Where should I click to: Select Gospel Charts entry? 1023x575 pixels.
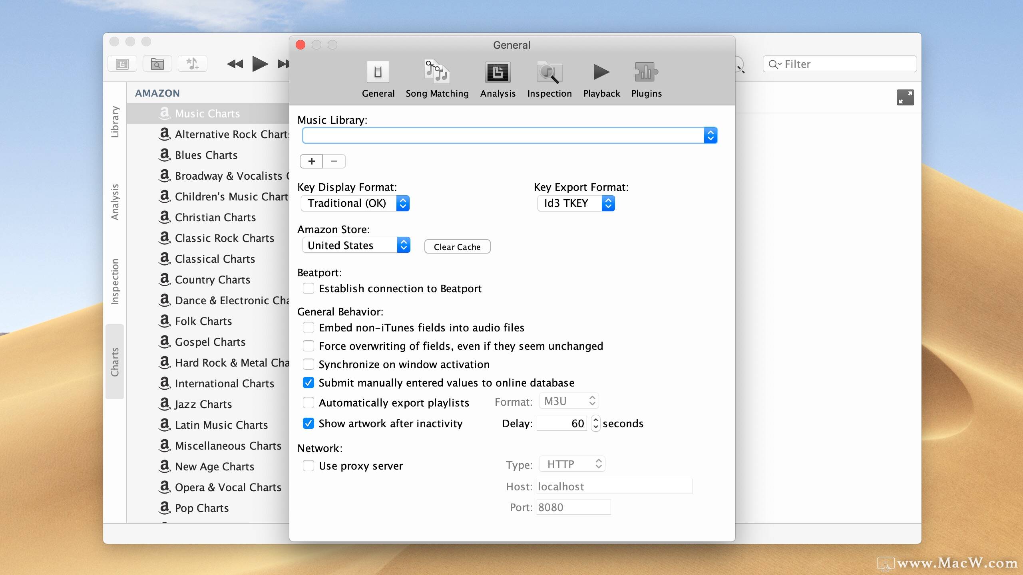pos(208,342)
